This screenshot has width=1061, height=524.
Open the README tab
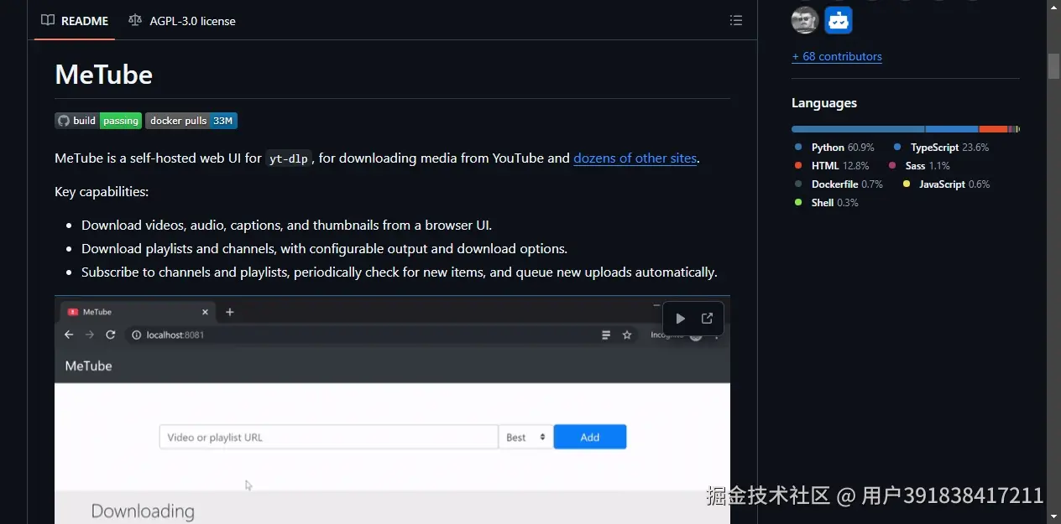pyautogui.click(x=74, y=20)
